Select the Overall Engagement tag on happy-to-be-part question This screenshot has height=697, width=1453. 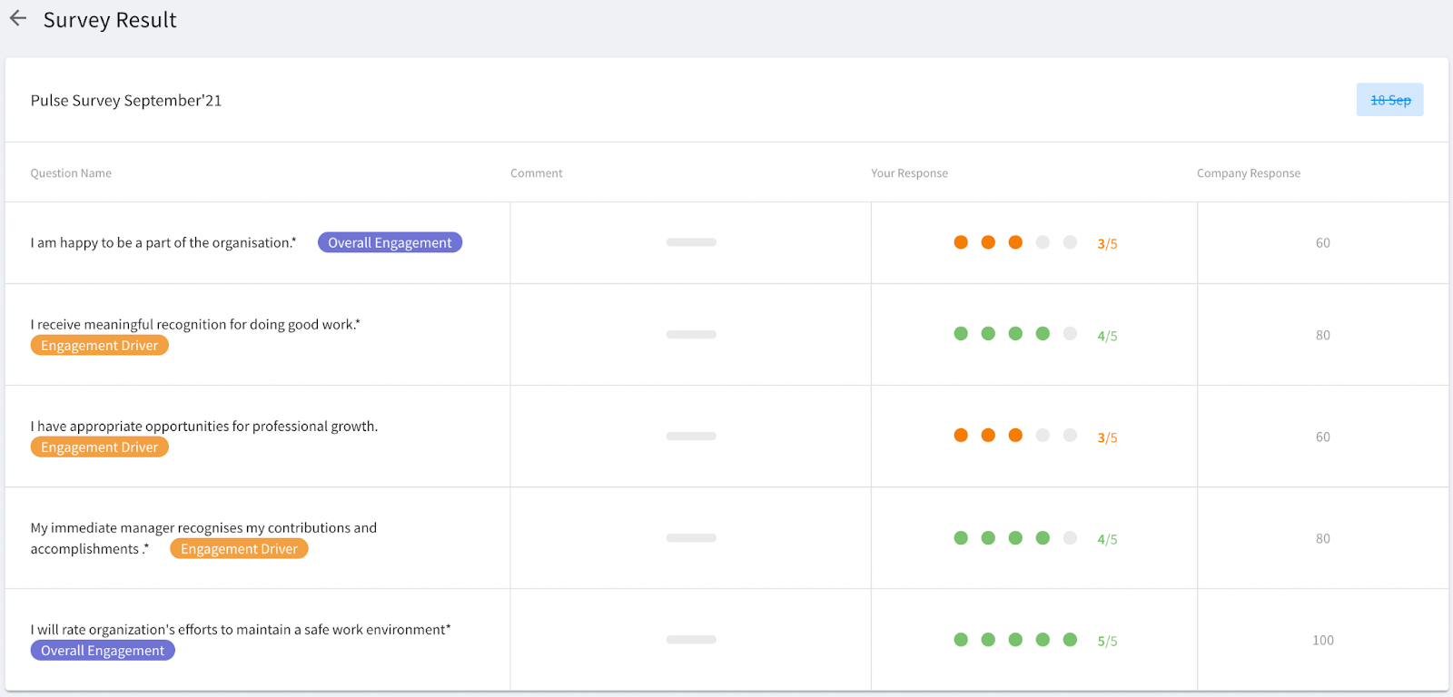(x=390, y=242)
